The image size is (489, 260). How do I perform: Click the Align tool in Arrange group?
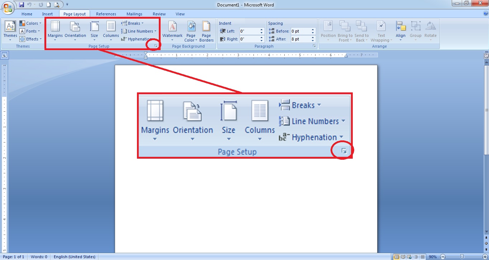[400, 30]
